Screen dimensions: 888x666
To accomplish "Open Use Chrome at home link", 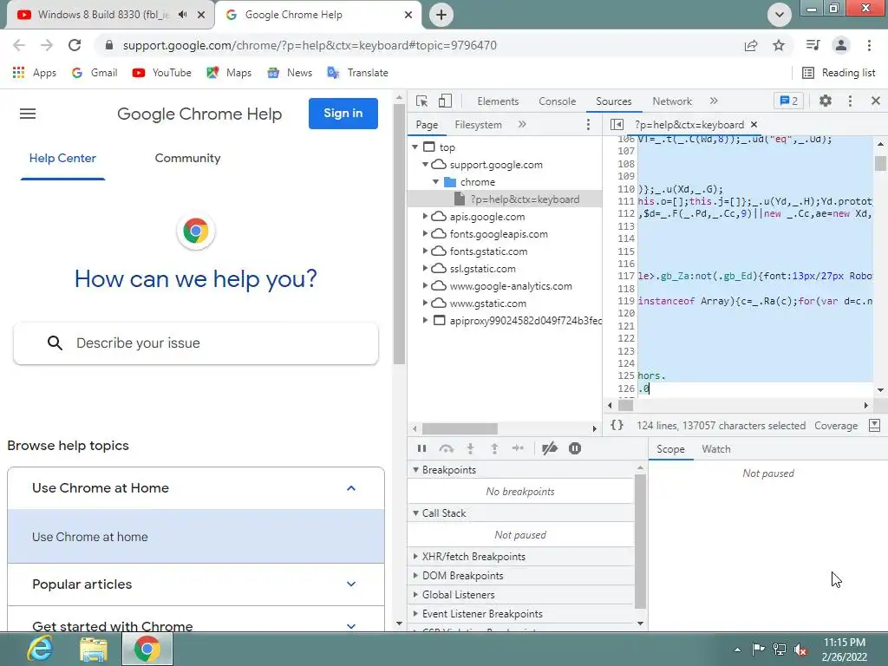I will click(x=196, y=537).
